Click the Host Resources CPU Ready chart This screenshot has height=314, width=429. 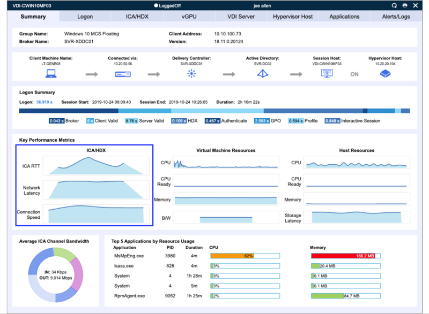coord(357,181)
